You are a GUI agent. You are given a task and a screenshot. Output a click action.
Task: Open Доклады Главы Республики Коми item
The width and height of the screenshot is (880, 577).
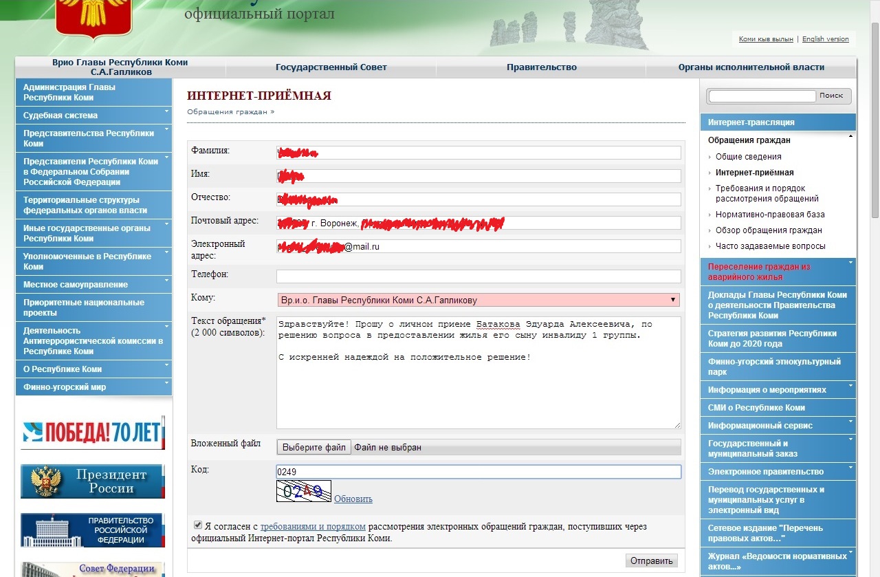(x=778, y=305)
